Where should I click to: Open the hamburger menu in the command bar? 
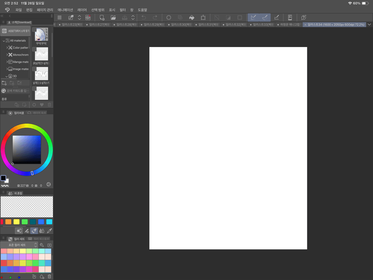point(59,17)
